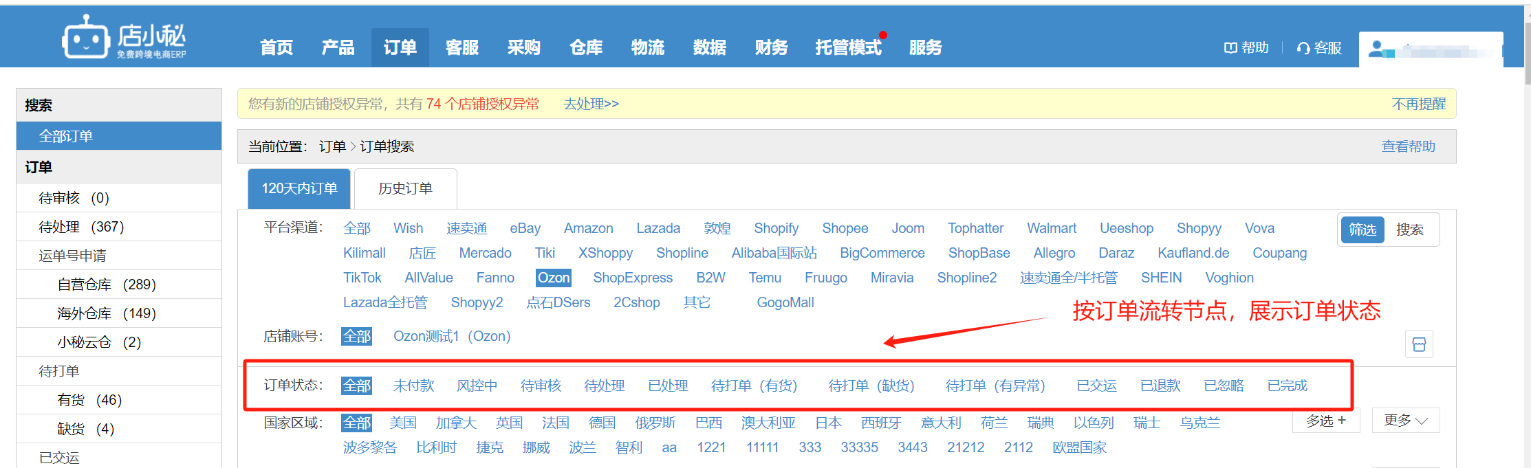Filter platform by Ozon
This screenshot has width=1531, height=468.
(554, 278)
